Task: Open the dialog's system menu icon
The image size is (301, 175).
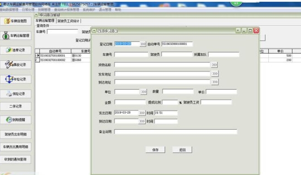Action: tap(94, 31)
